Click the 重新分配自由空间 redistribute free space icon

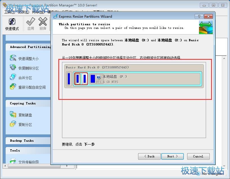13,86
